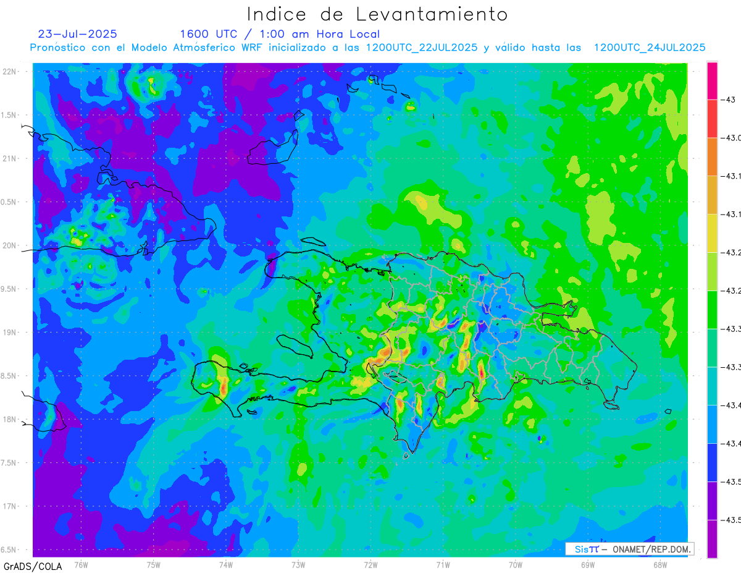Pick the orange swatch in the color scale
The width and height of the screenshot is (741, 573).
pyautogui.click(x=712, y=157)
